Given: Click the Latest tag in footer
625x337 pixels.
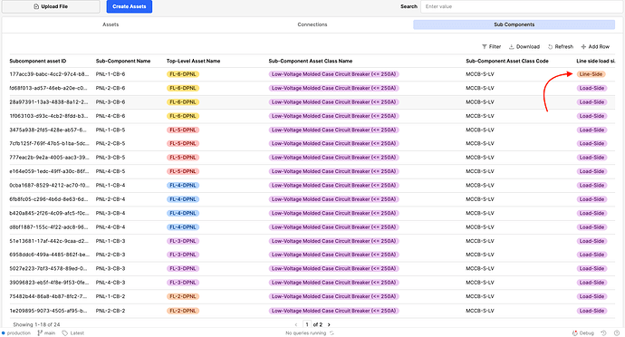Looking at the screenshot, I should (73, 333).
